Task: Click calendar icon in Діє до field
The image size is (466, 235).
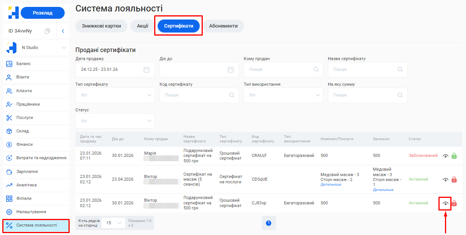Action: [x=230, y=70]
